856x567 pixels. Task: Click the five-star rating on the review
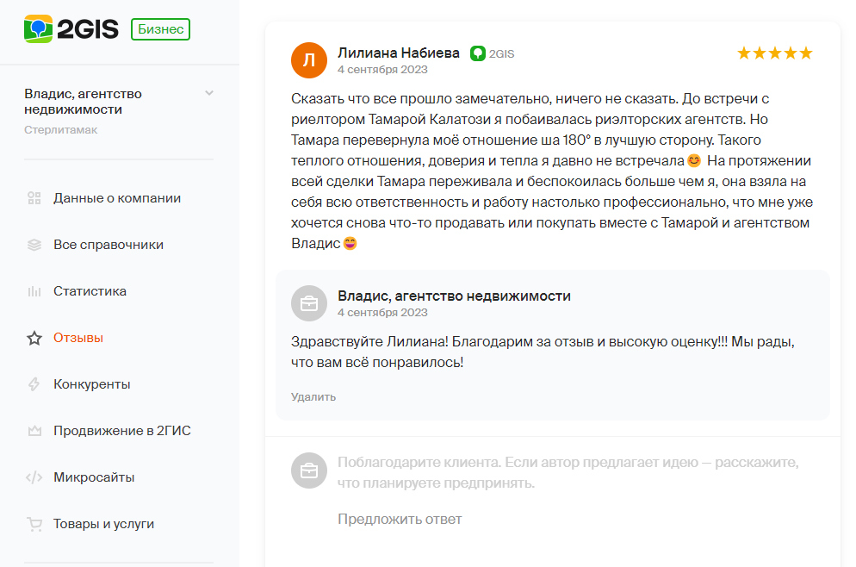click(x=775, y=53)
